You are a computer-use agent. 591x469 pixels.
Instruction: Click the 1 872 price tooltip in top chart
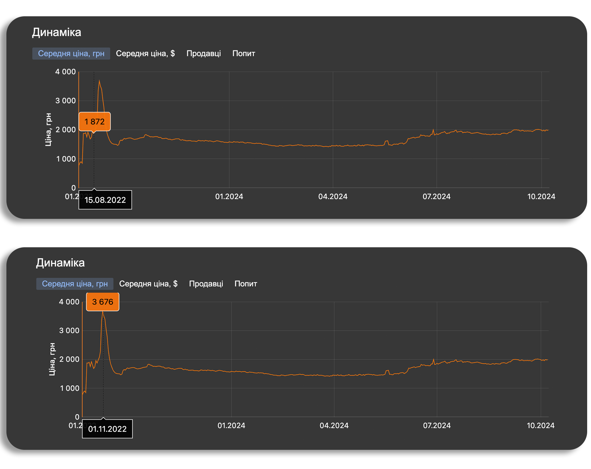[x=94, y=121]
